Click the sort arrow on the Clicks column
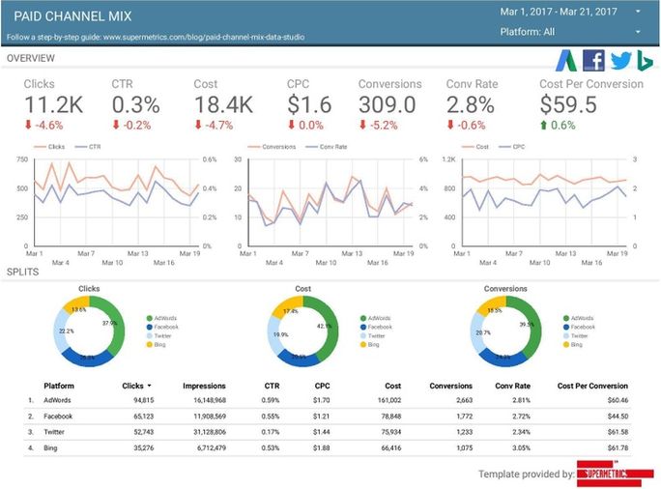The image size is (661, 489). pyautogui.click(x=150, y=386)
